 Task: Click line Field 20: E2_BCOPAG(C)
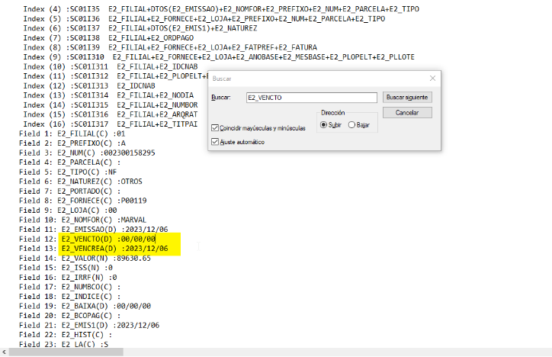point(69,316)
